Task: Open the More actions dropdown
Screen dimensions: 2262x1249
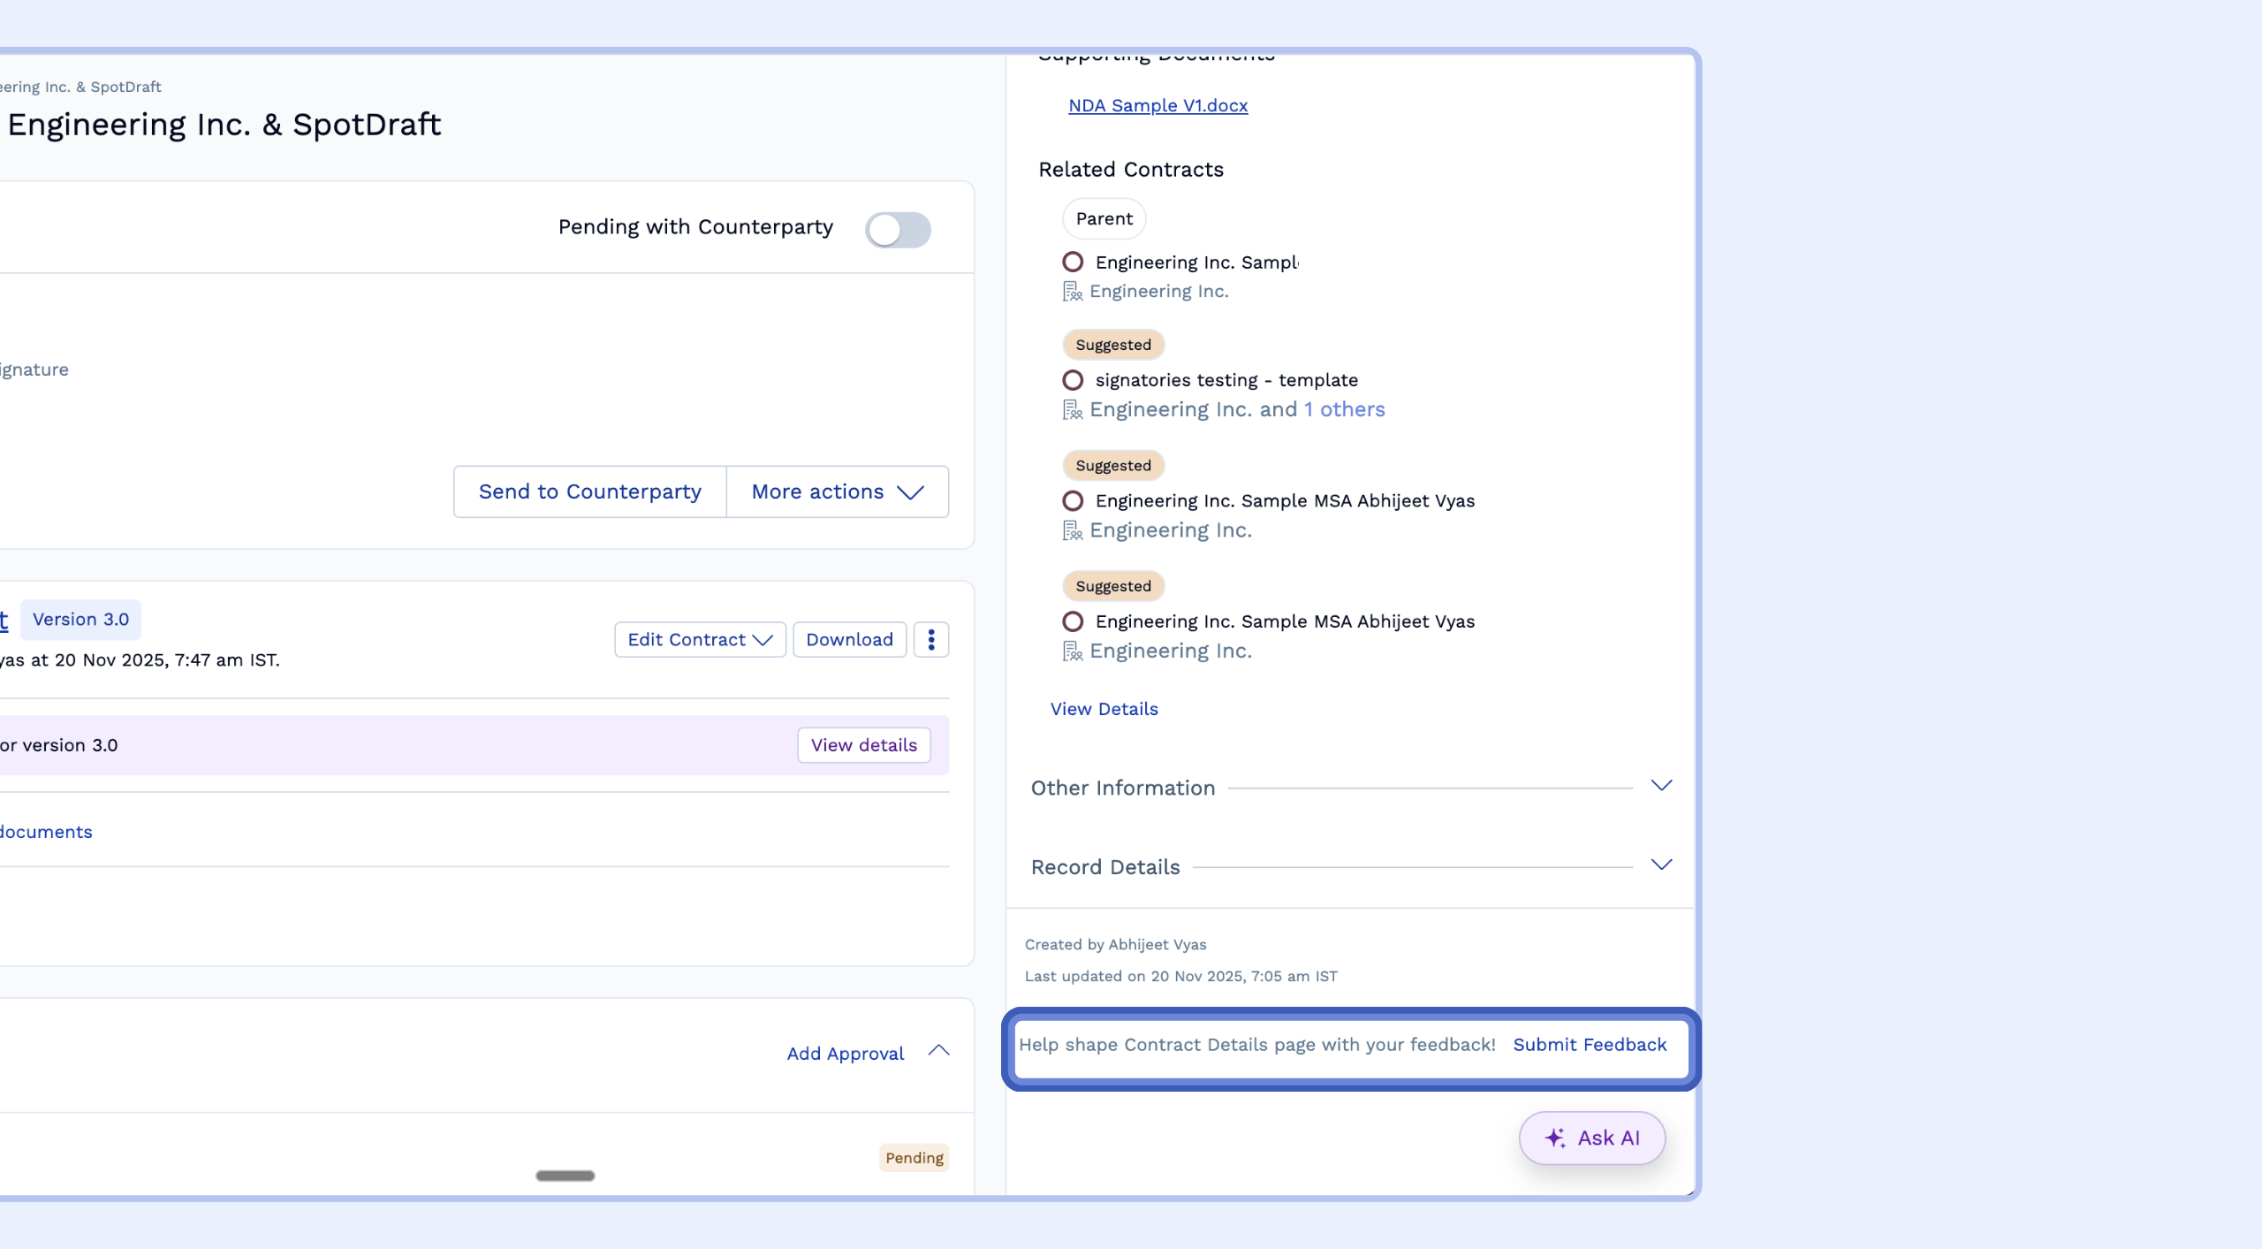Action: pyautogui.click(x=837, y=491)
